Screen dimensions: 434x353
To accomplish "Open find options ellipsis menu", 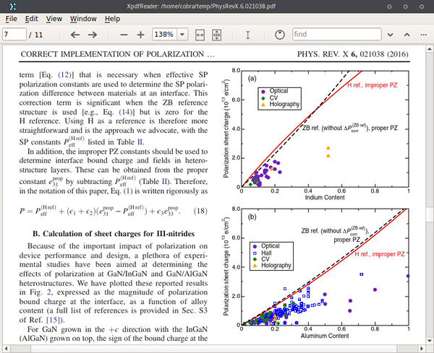I will 423,35.
